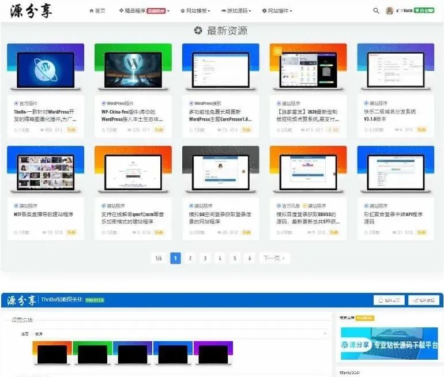Open the 短视频点赞系统 card thumbnail

point(308,67)
